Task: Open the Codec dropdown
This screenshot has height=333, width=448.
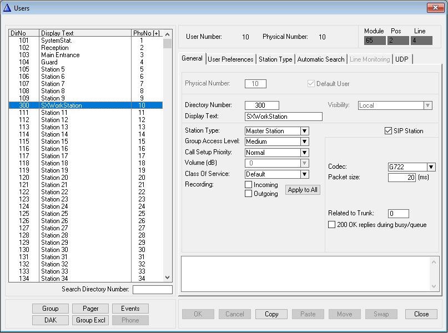Action: pos(431,167)
